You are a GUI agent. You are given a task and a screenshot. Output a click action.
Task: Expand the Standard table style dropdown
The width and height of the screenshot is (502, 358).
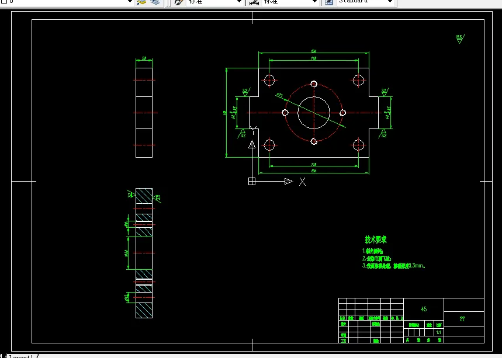pyautogui.click(x=390, y=2)
